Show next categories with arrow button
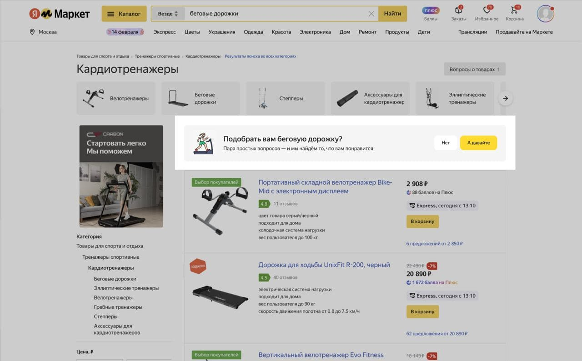This screenshot has width=582, height=361. pos(505,98)
